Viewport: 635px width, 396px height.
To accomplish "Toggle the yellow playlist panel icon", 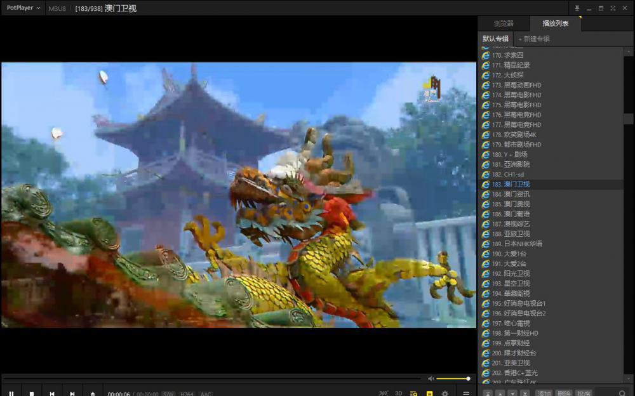I will click(429, 393).
